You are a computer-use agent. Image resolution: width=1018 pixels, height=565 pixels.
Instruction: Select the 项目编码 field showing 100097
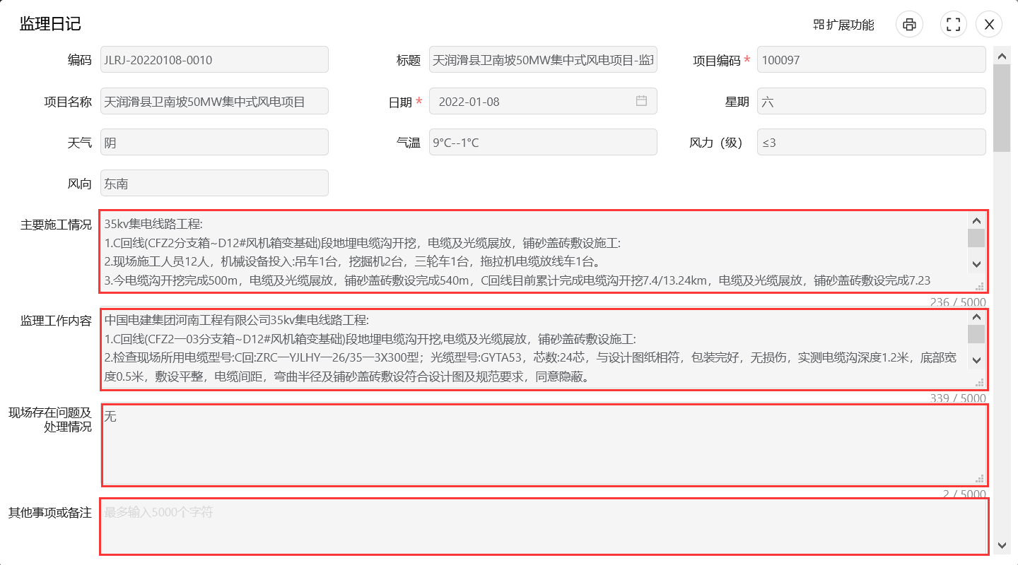coord(871,60)
